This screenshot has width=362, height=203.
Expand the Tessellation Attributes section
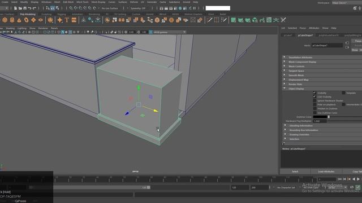click(322, 58)
